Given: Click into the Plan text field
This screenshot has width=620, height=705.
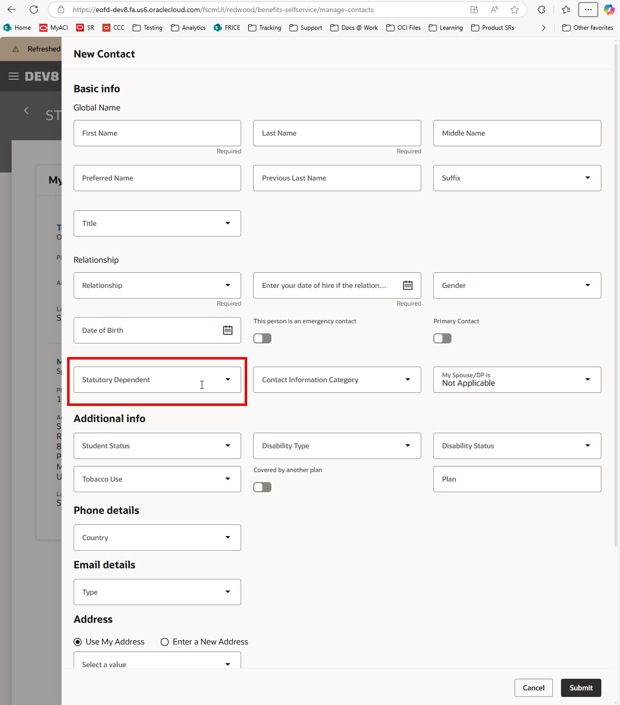Looking at the screenshot, I should coord(517,479).
